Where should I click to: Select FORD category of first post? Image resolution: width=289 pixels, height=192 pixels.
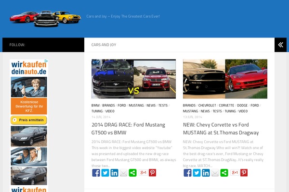tap(122, 106)
